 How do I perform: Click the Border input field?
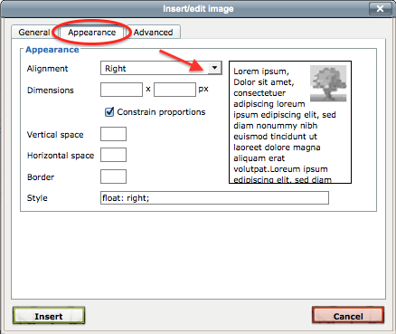[x=113, y=177]
